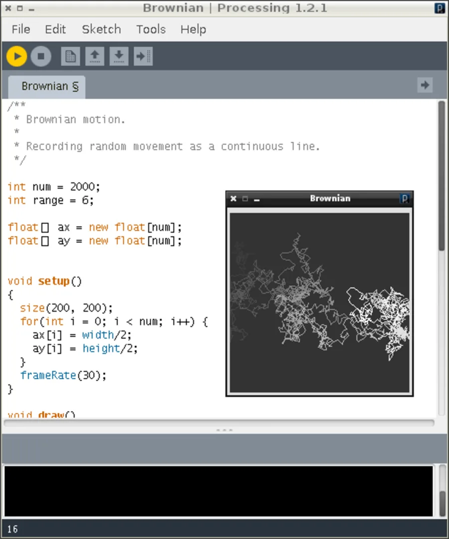Select the Brownian sketch tab

[47, 87]
